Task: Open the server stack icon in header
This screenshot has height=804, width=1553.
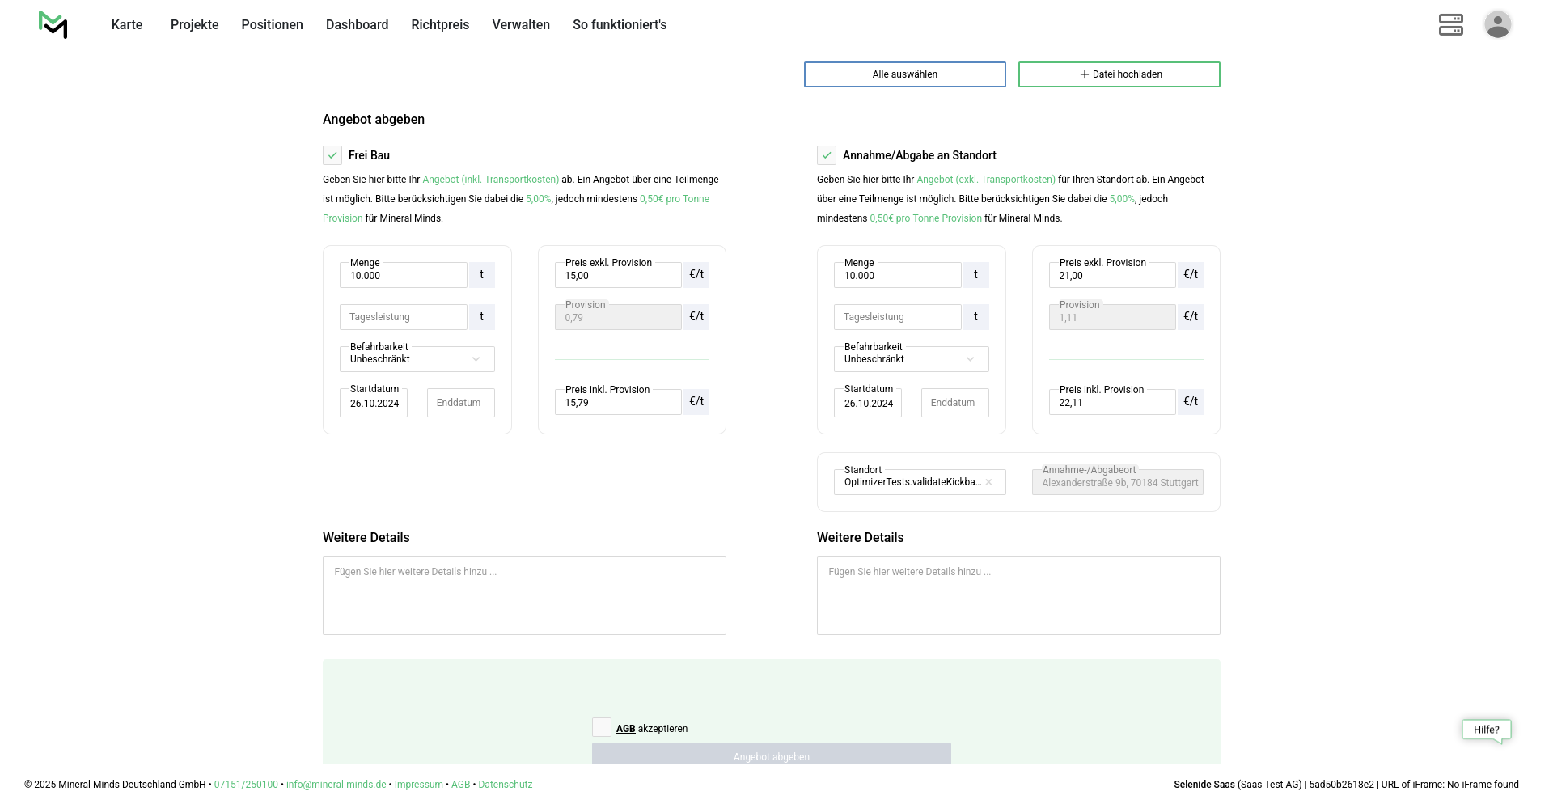Action: point(1450,25)
